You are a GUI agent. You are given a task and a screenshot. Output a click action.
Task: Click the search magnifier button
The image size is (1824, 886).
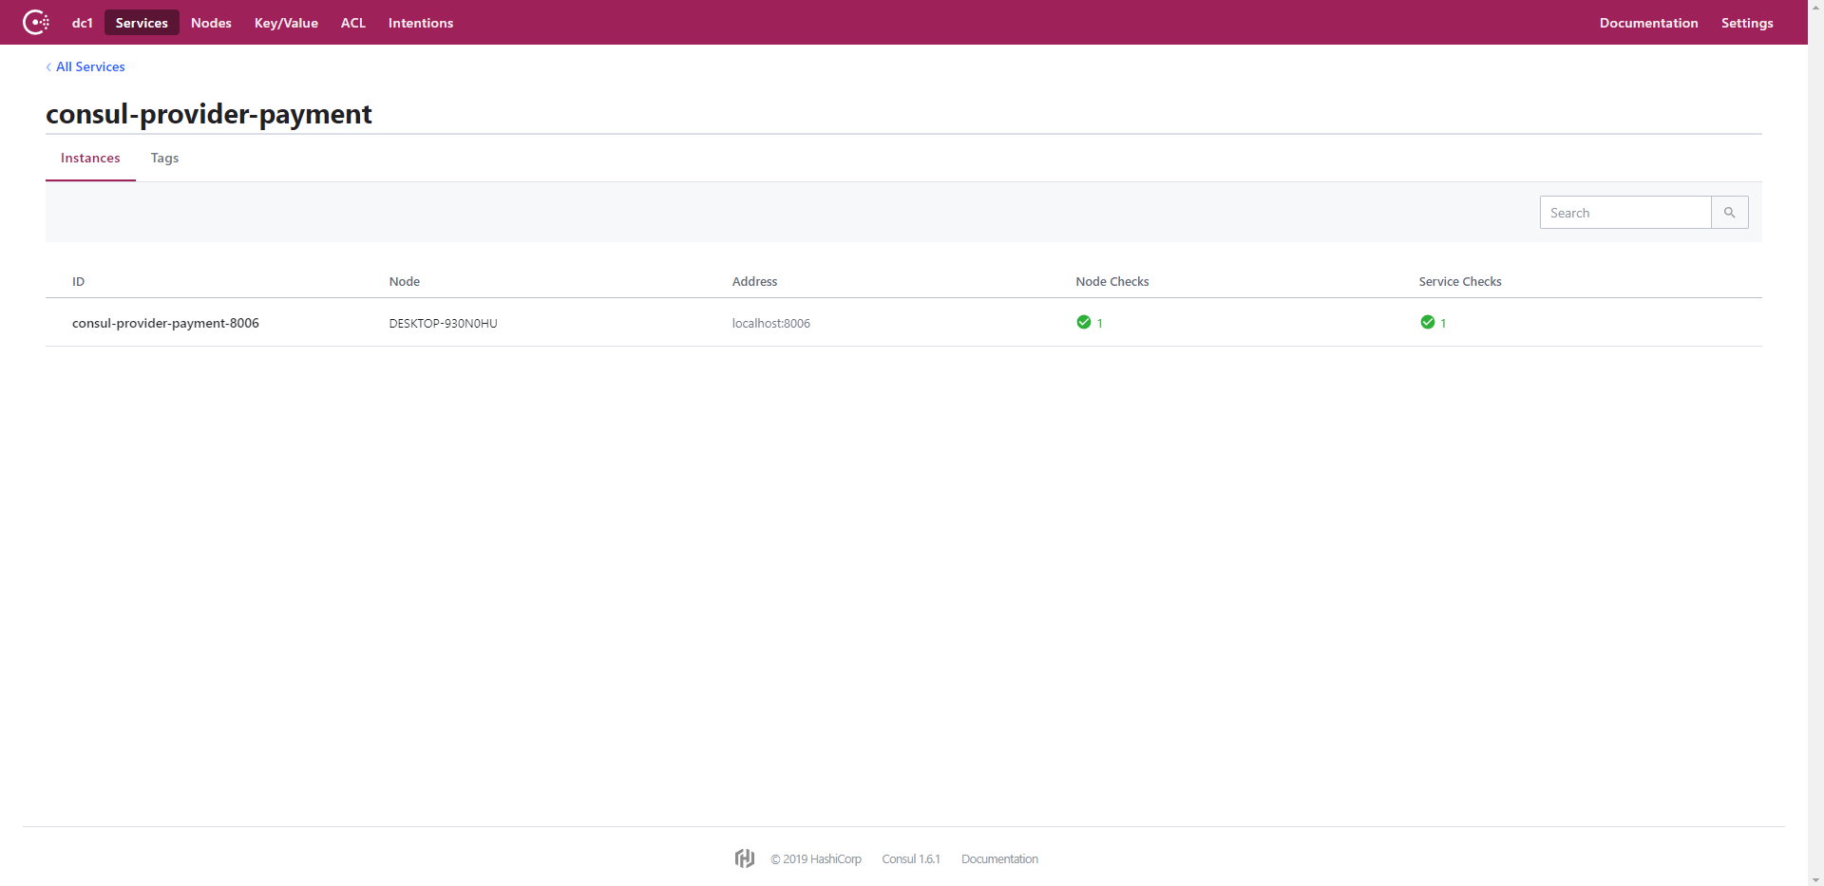pos(1729,213)
